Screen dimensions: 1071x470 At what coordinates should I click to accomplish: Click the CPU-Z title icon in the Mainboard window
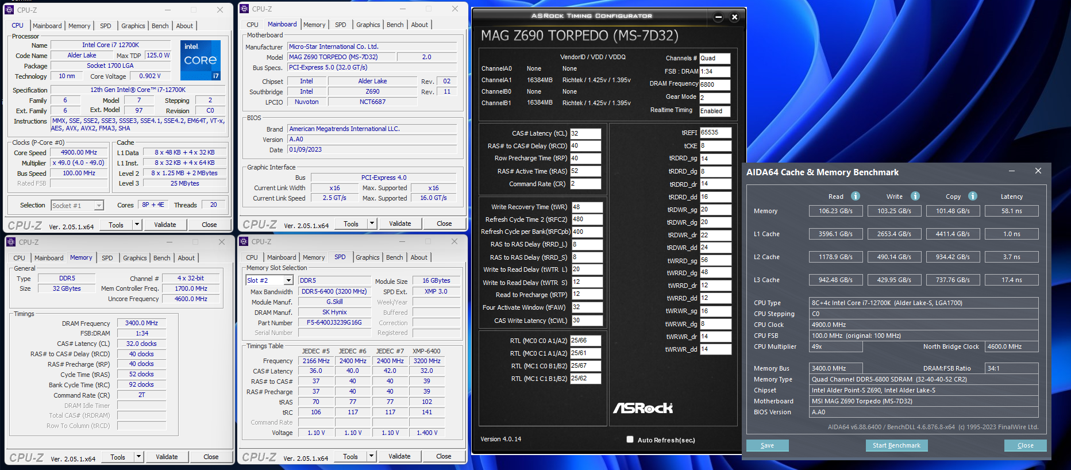tap(244, 9)
